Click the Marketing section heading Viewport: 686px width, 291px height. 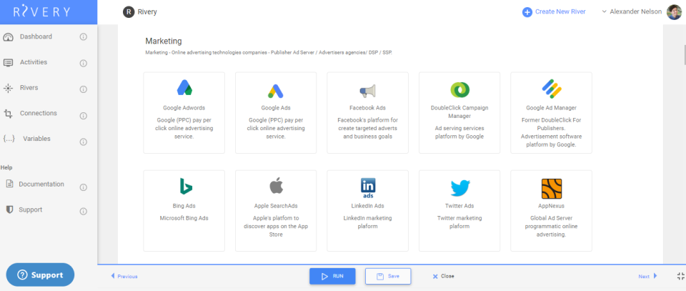(x=164, y=41)
